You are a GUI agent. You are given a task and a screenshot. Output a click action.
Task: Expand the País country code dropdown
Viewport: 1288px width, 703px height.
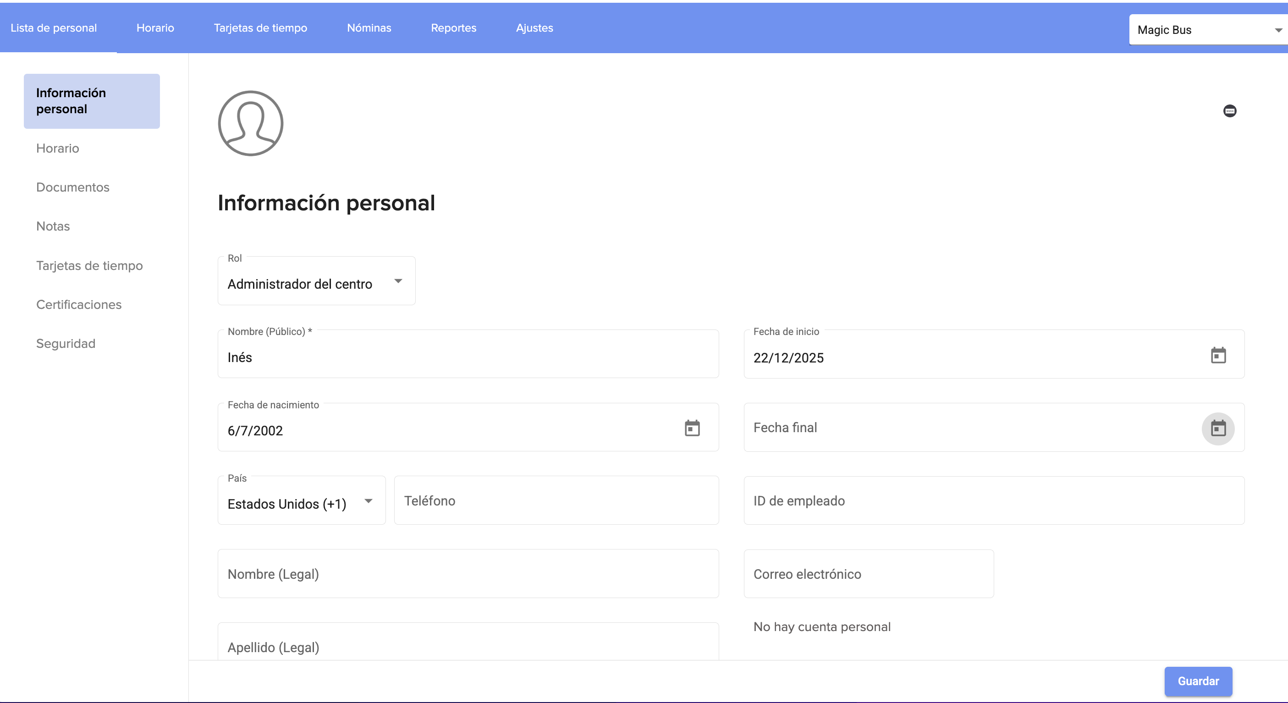pyautogui.click(x=302, y=501)
